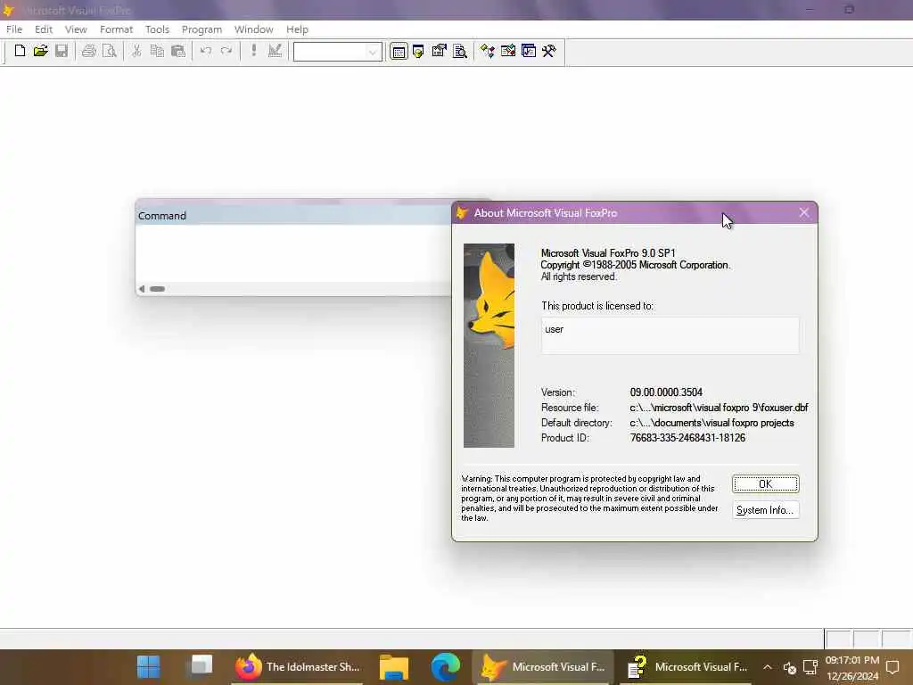
Task: Click the Product ID 76683-335-2468431-18126
Action: tap(687, 438)
